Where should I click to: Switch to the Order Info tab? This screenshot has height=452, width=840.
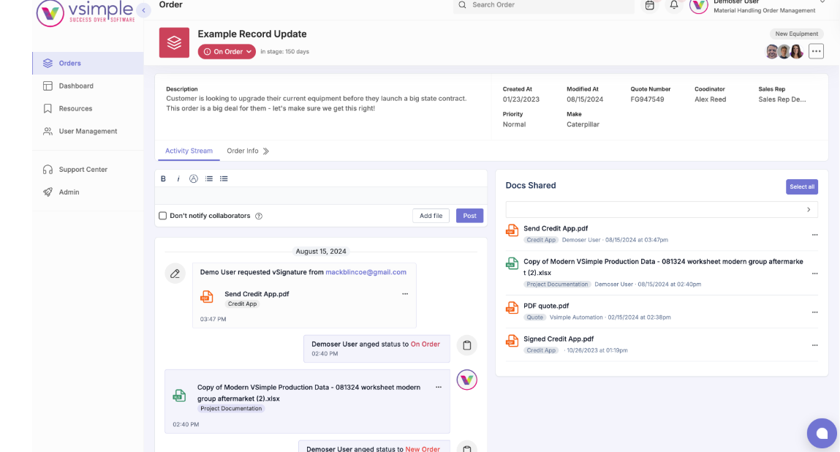click(242, 151)
